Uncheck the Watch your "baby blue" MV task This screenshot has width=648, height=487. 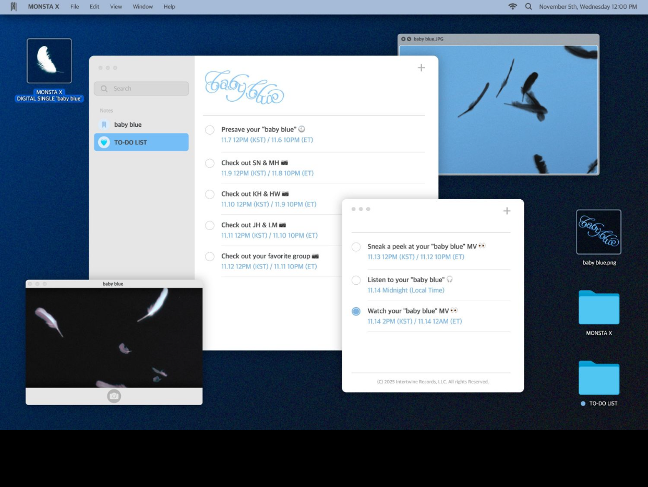click(x=356, y=311)
